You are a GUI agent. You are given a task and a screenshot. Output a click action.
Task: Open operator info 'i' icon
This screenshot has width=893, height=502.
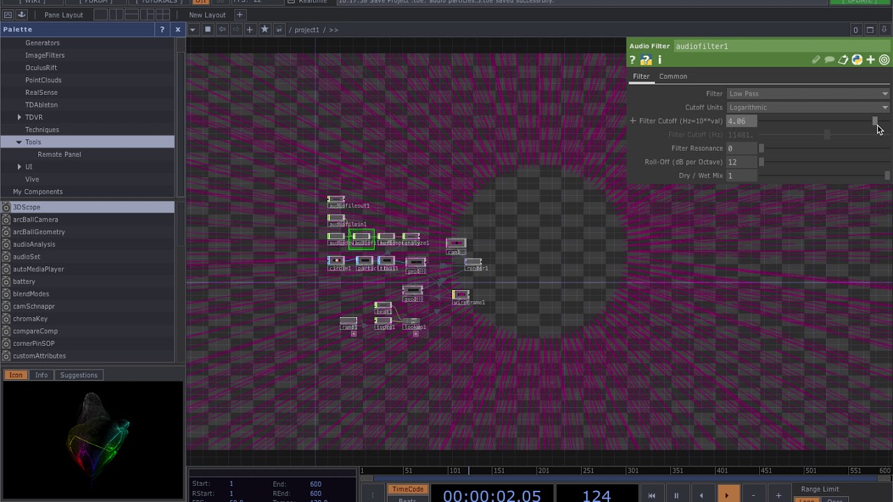pos(659,61)
